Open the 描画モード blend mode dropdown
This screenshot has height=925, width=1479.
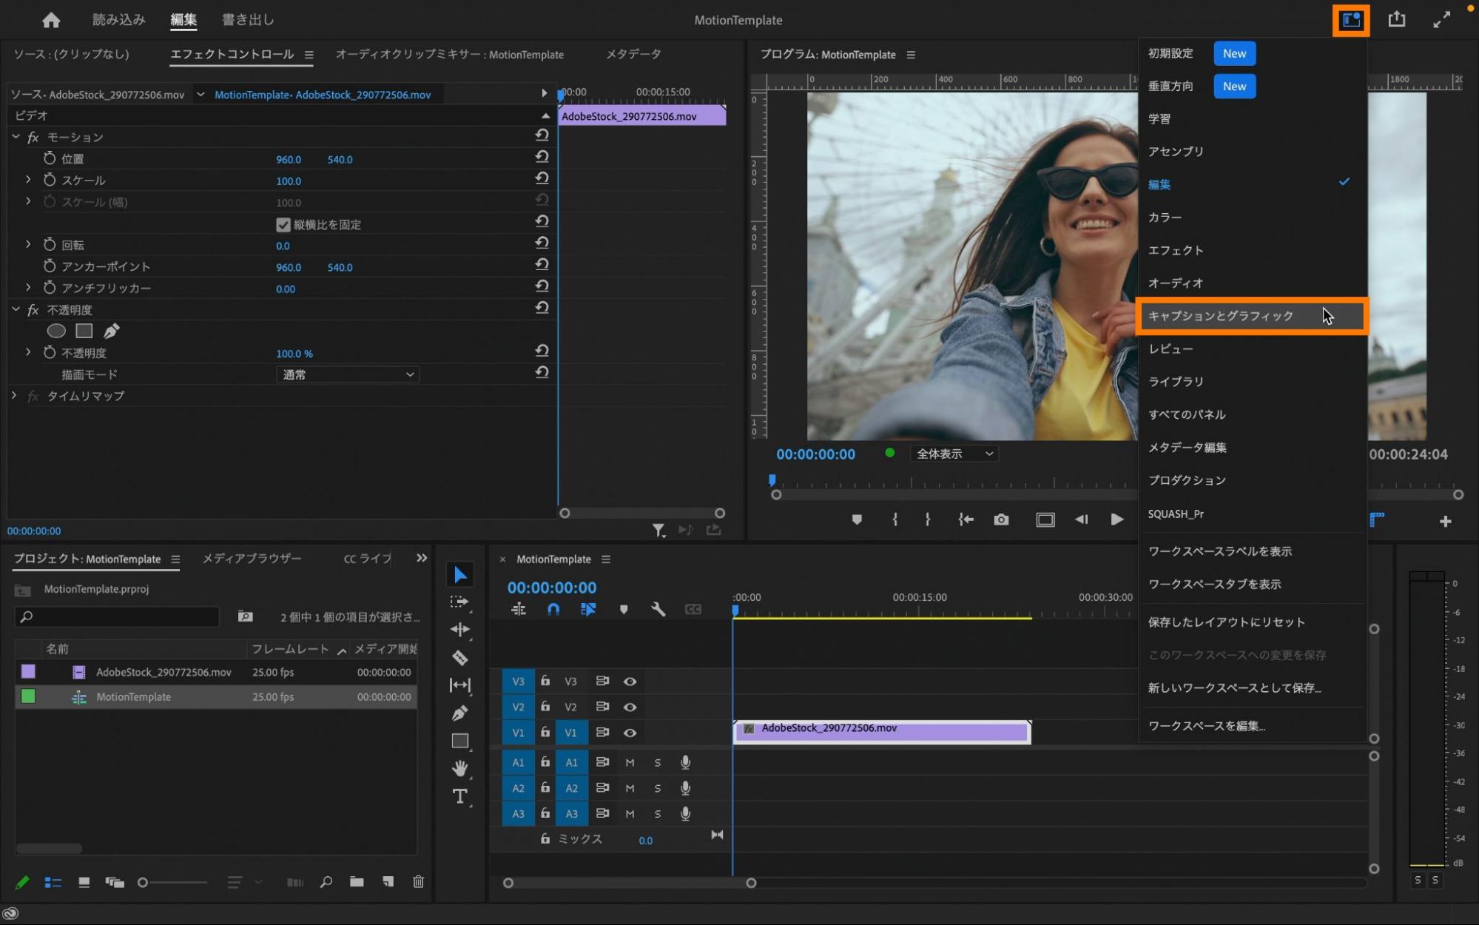(x=348, y=374)
